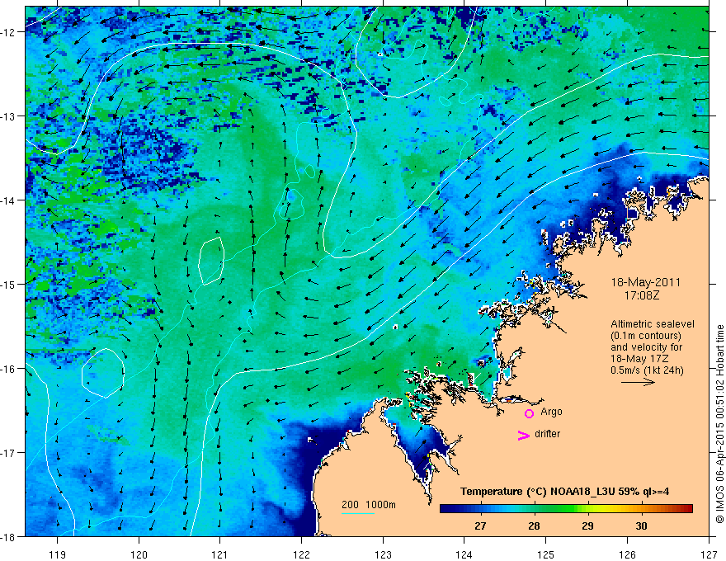
Task: Click the 'and velocity for' text line
Action: point(646,347)
